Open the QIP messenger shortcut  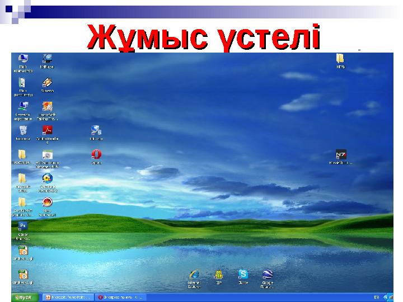(219, 275)
